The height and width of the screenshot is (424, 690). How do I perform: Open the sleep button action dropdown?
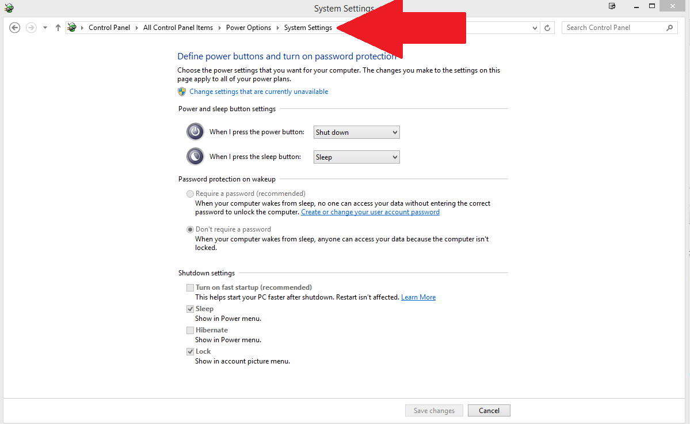[x=356, y=157]
